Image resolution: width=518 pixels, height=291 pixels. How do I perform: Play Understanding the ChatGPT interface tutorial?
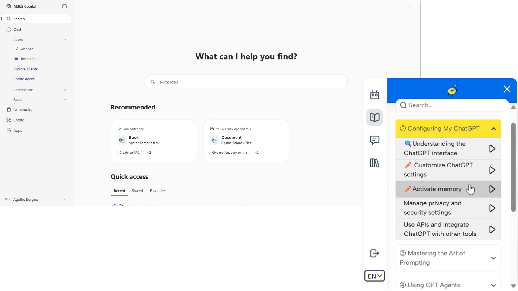(492, 149)
